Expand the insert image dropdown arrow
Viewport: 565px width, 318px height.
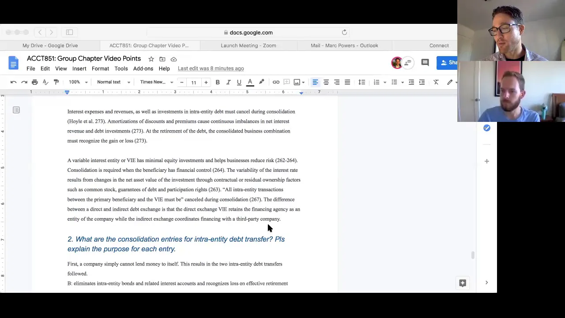[x=303, y=82]
